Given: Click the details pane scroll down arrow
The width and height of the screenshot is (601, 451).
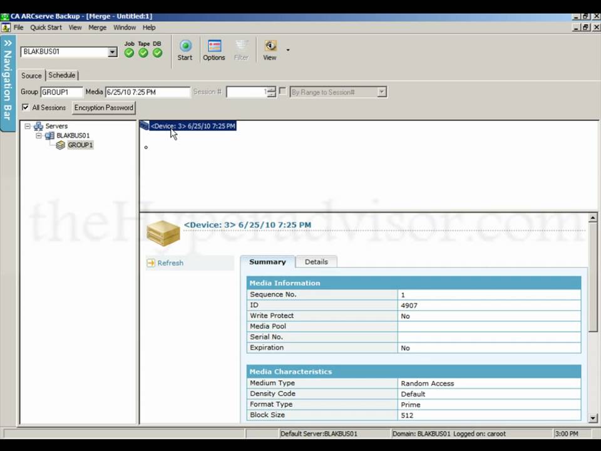Looking at the screenshot, I should coord(593,418).
